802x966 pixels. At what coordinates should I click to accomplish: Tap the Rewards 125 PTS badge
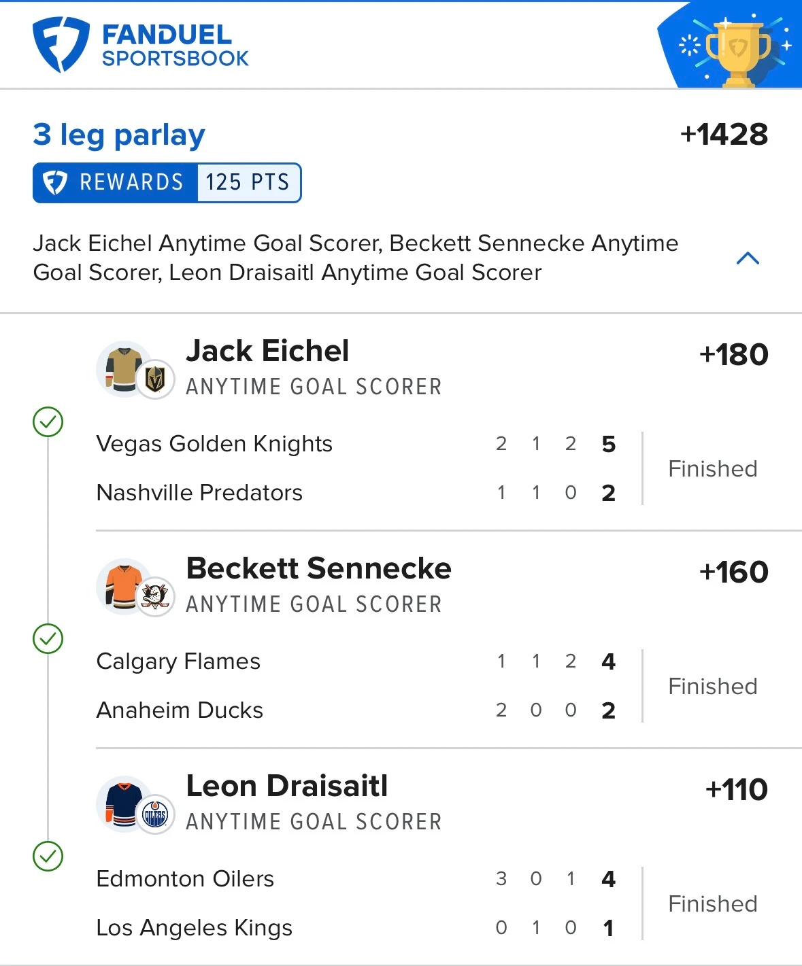(167, 183)
